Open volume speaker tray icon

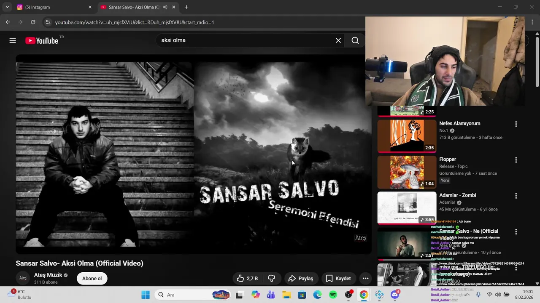pos(498,295)
